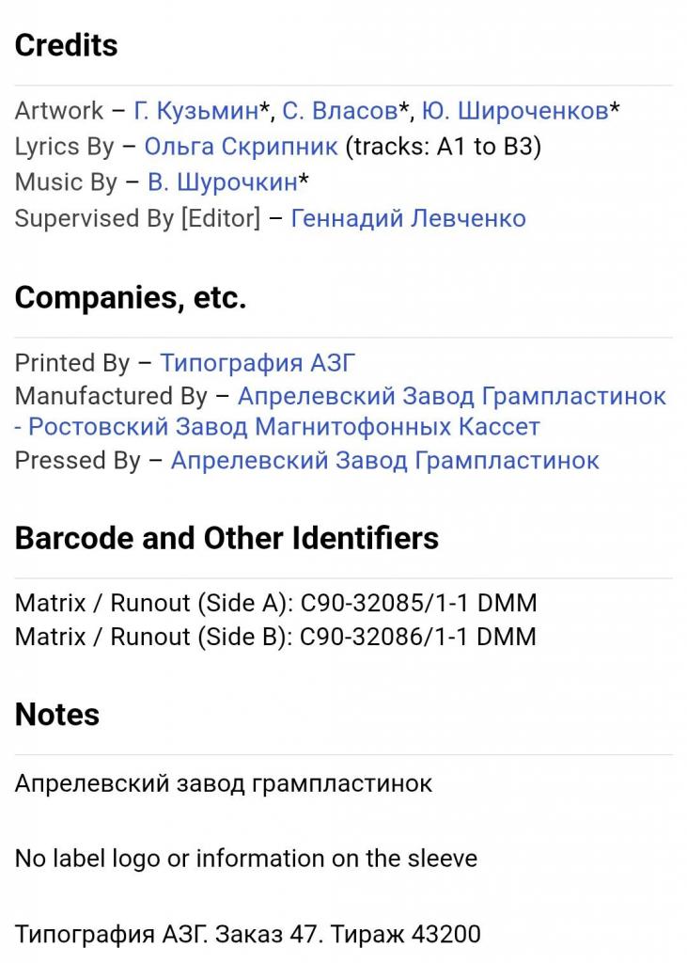Open editor link Геннадий Левченко

[408, 218]
